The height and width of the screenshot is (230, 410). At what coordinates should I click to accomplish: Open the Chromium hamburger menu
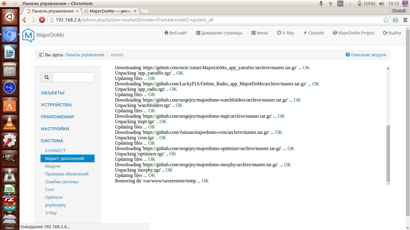405,20
